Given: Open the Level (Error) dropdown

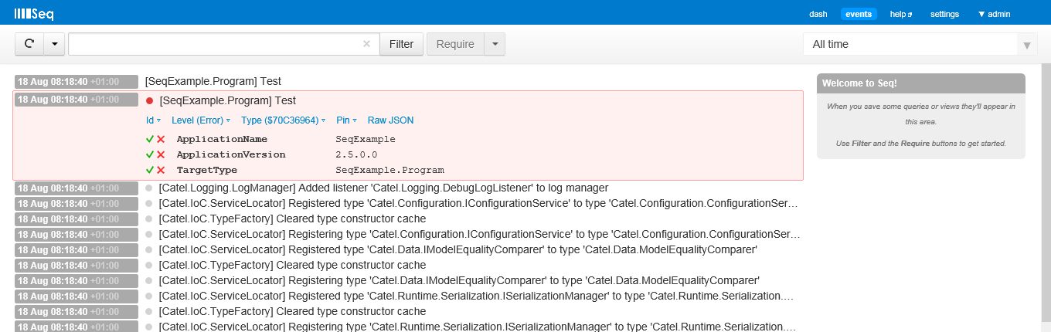Looking at the screenshot, I should pyautogui.click(x=201, y=120).
